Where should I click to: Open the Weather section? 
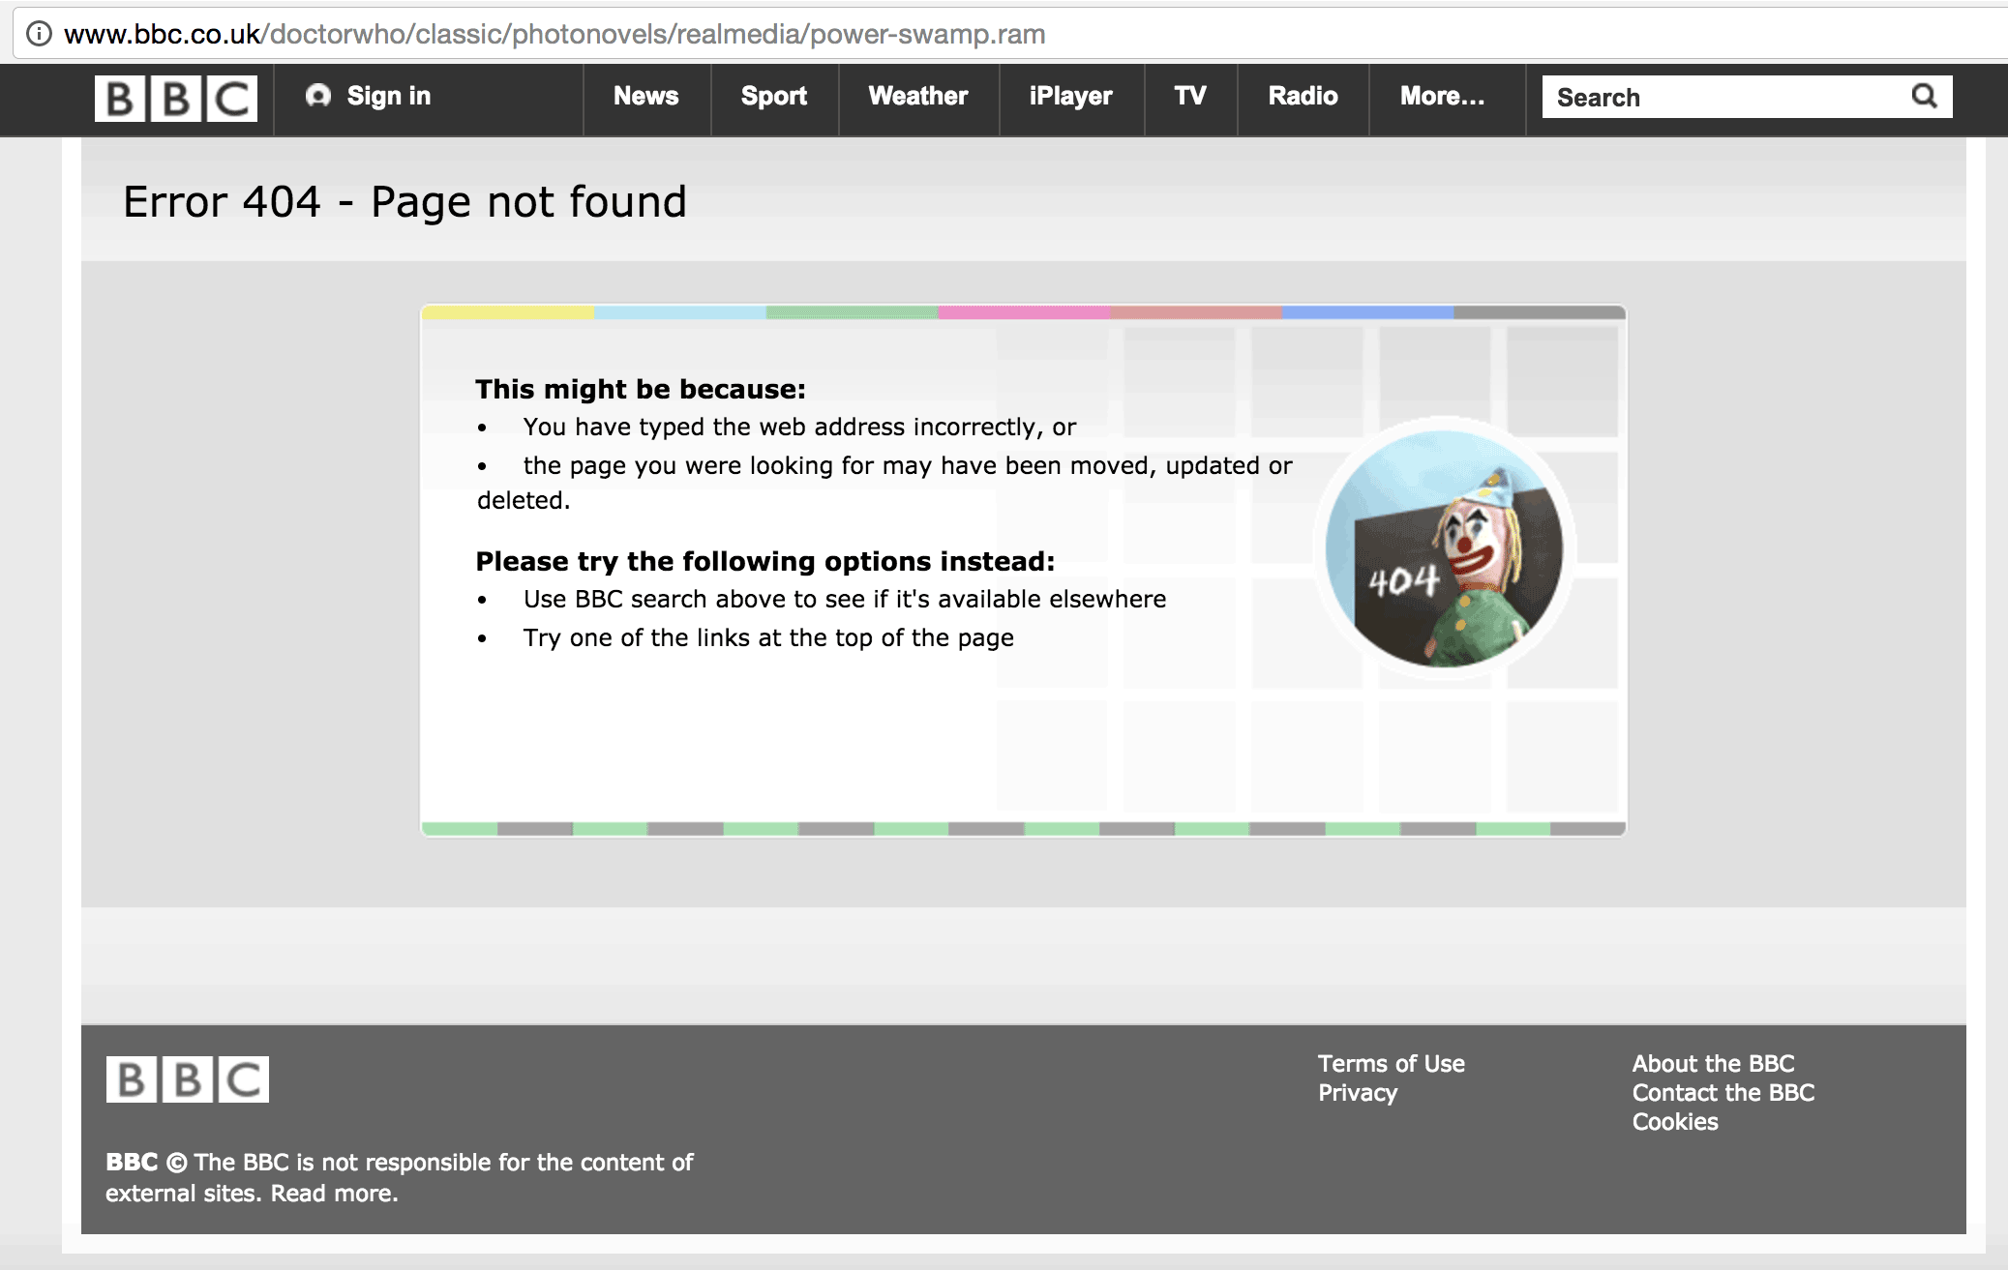click(917, 97)
